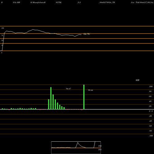
Task: Open the mini overview chart thumbnail
Action: tap(76, 148)
